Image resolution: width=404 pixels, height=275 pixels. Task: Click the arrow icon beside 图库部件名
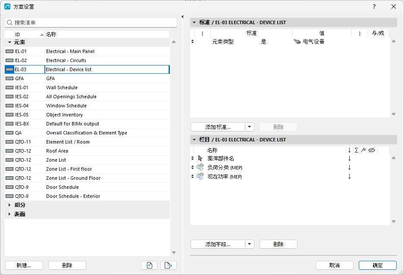click(x=200, y=158)
